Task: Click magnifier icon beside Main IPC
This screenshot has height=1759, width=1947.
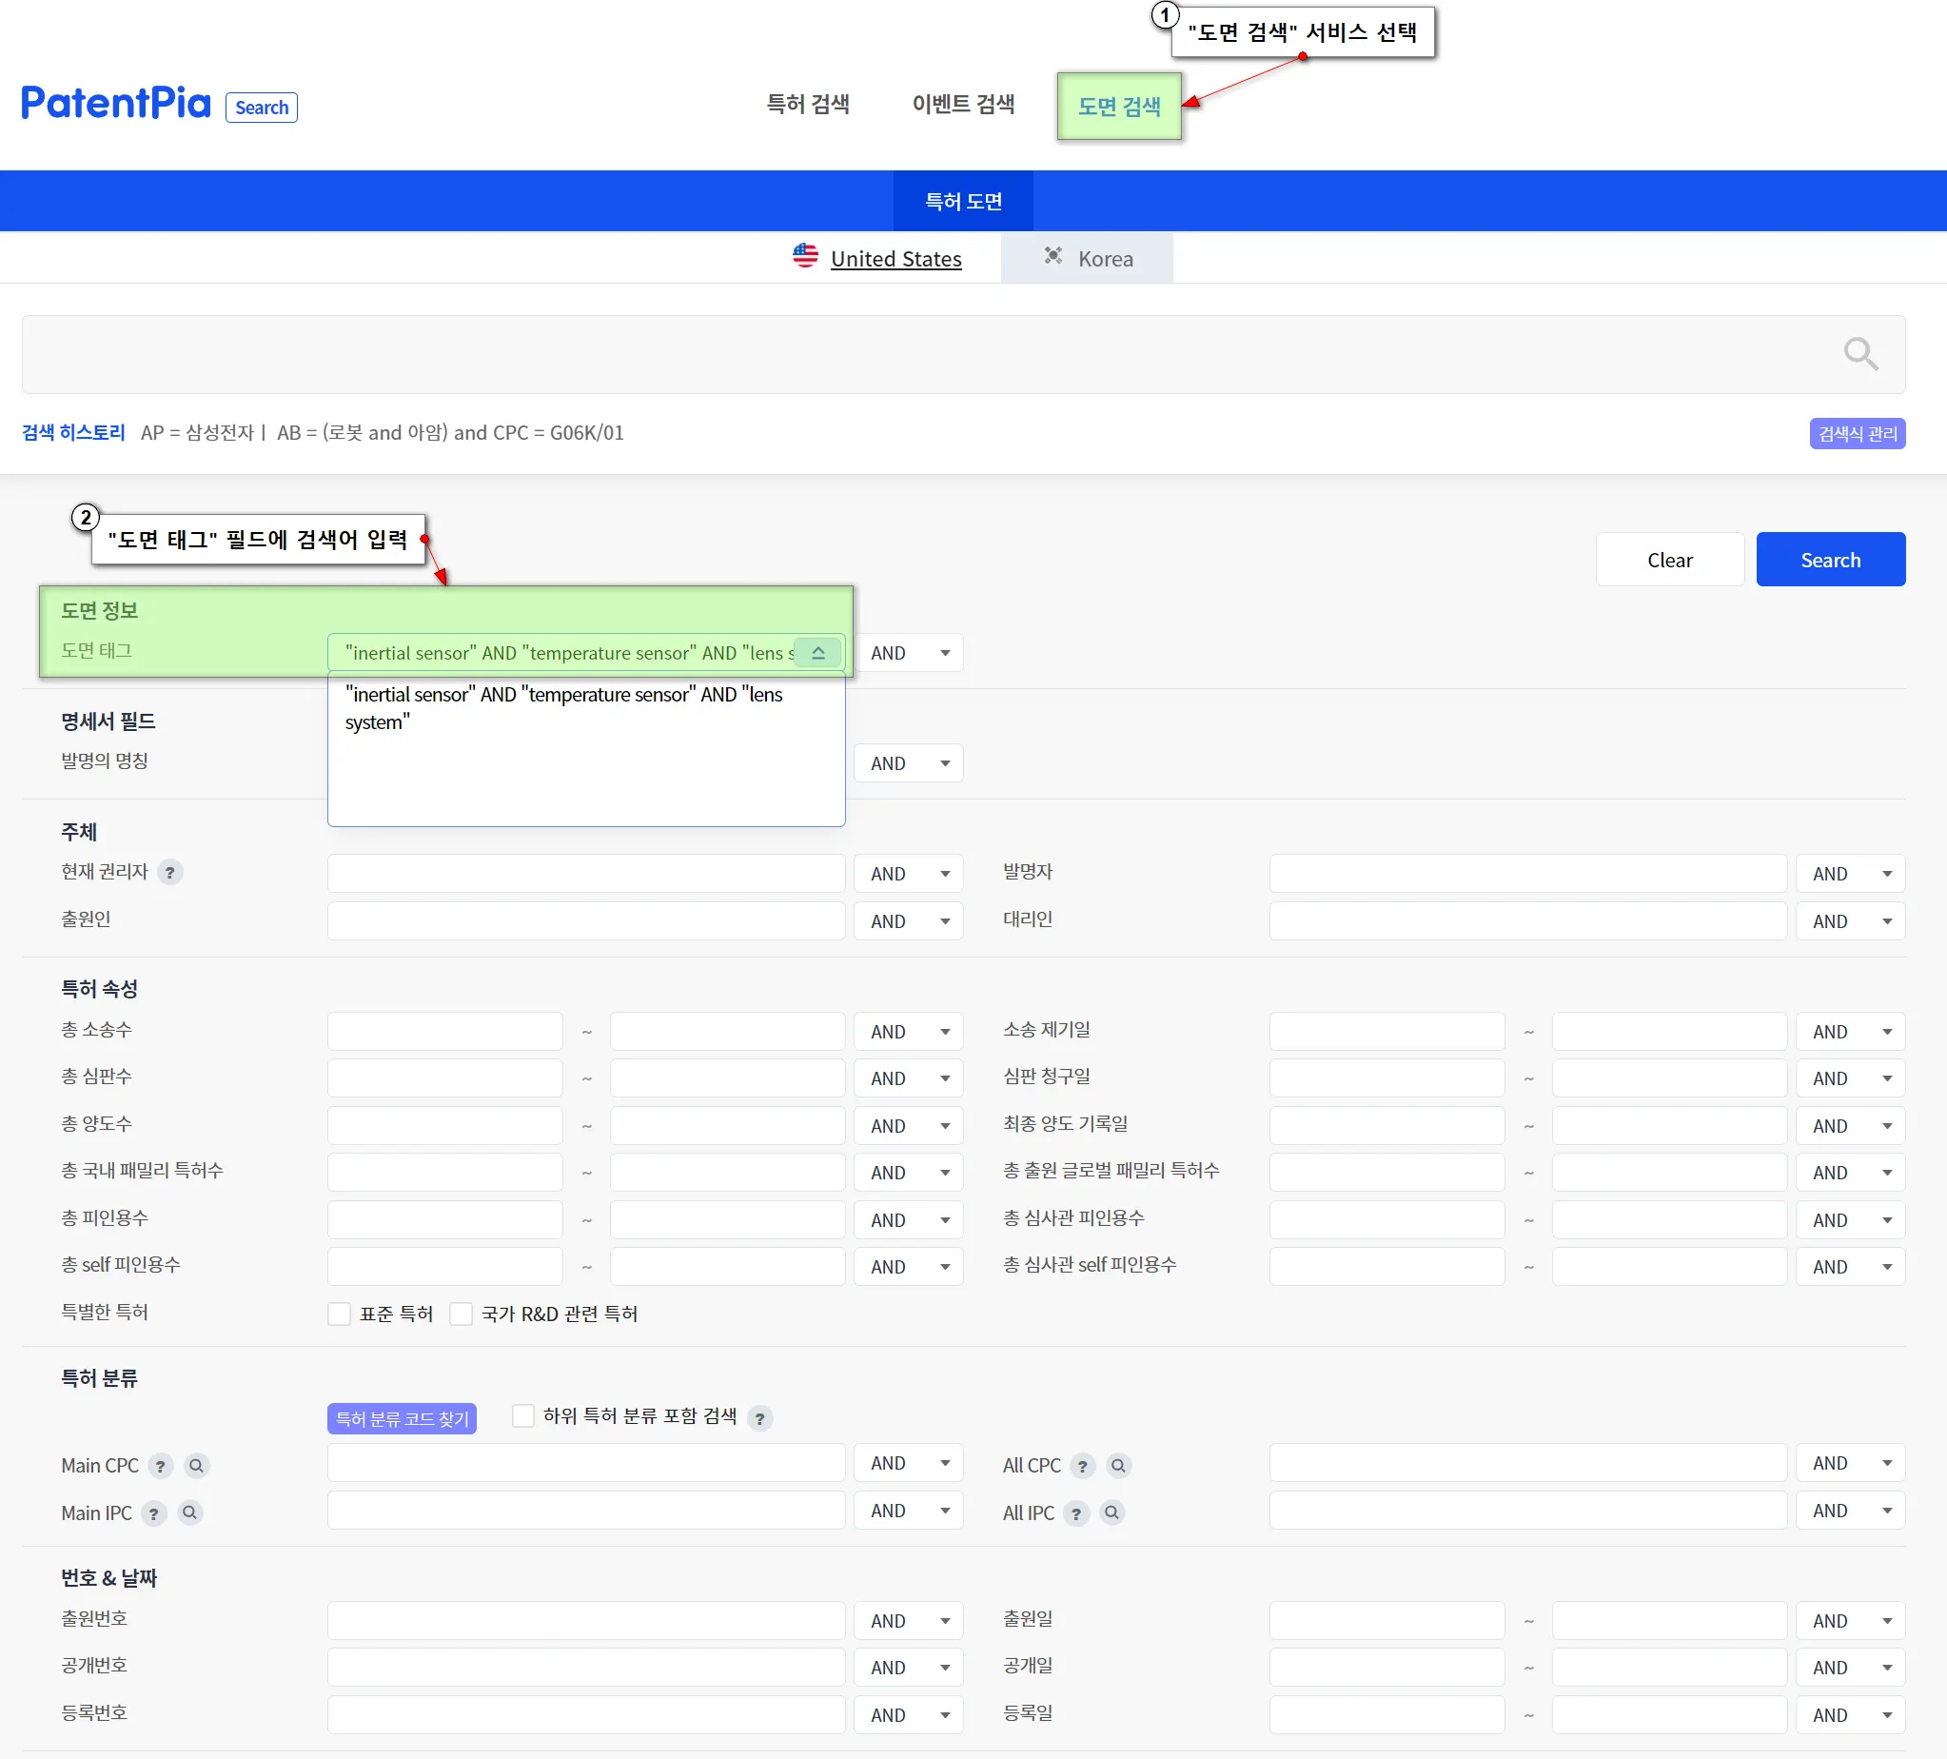Action: tap(189, 1512)
